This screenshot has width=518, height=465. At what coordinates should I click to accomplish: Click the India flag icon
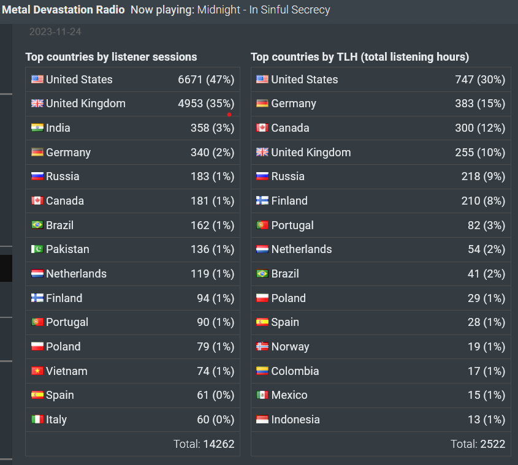tap(37, 127)
